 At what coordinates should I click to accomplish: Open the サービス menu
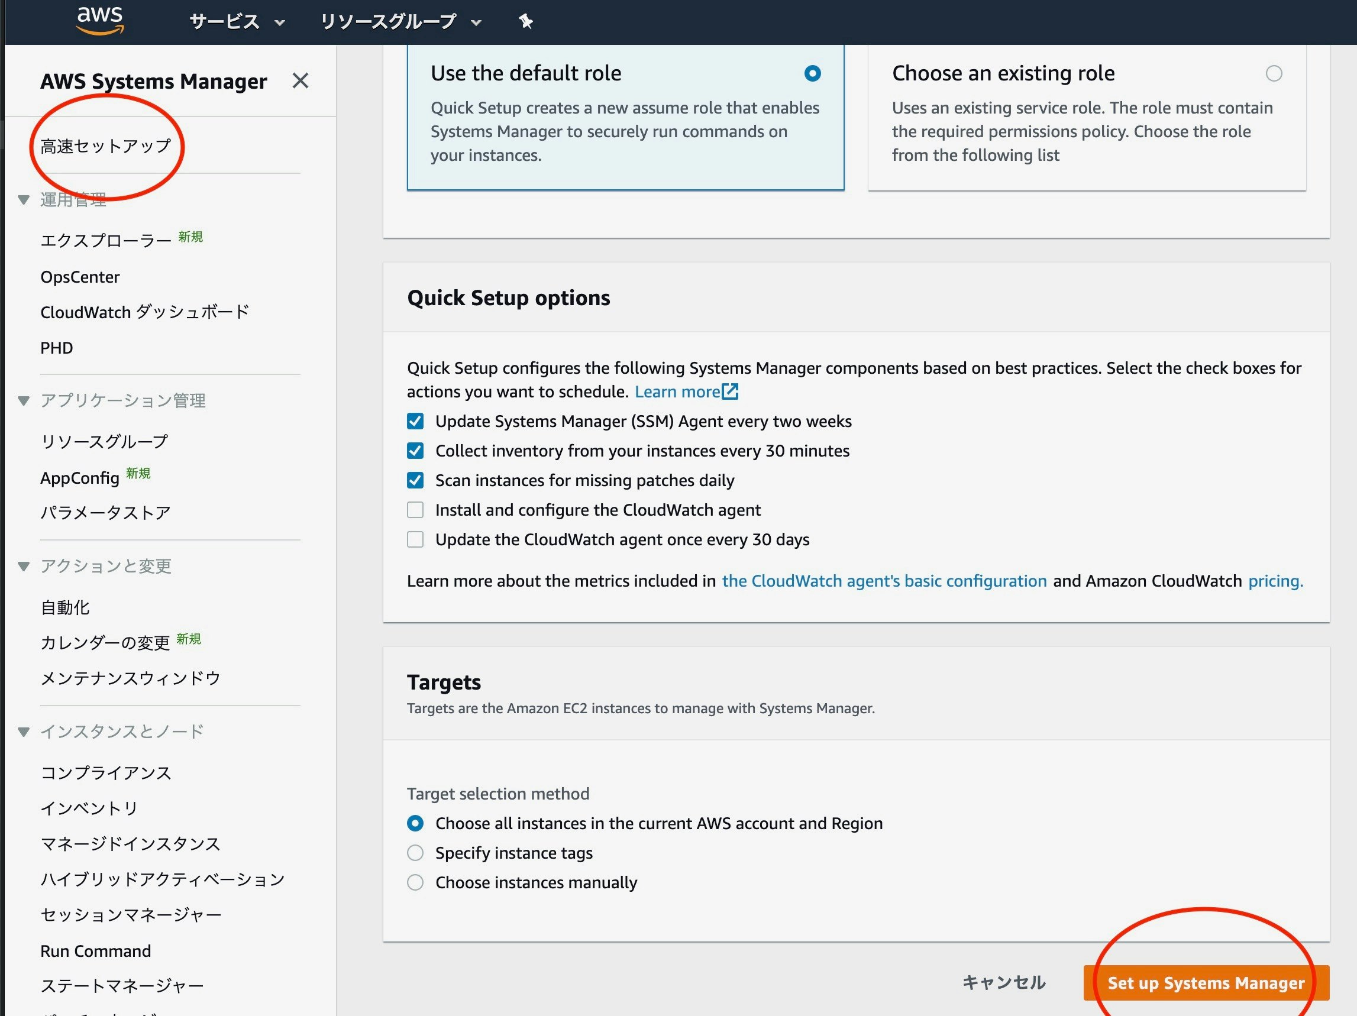coord(237,22)
